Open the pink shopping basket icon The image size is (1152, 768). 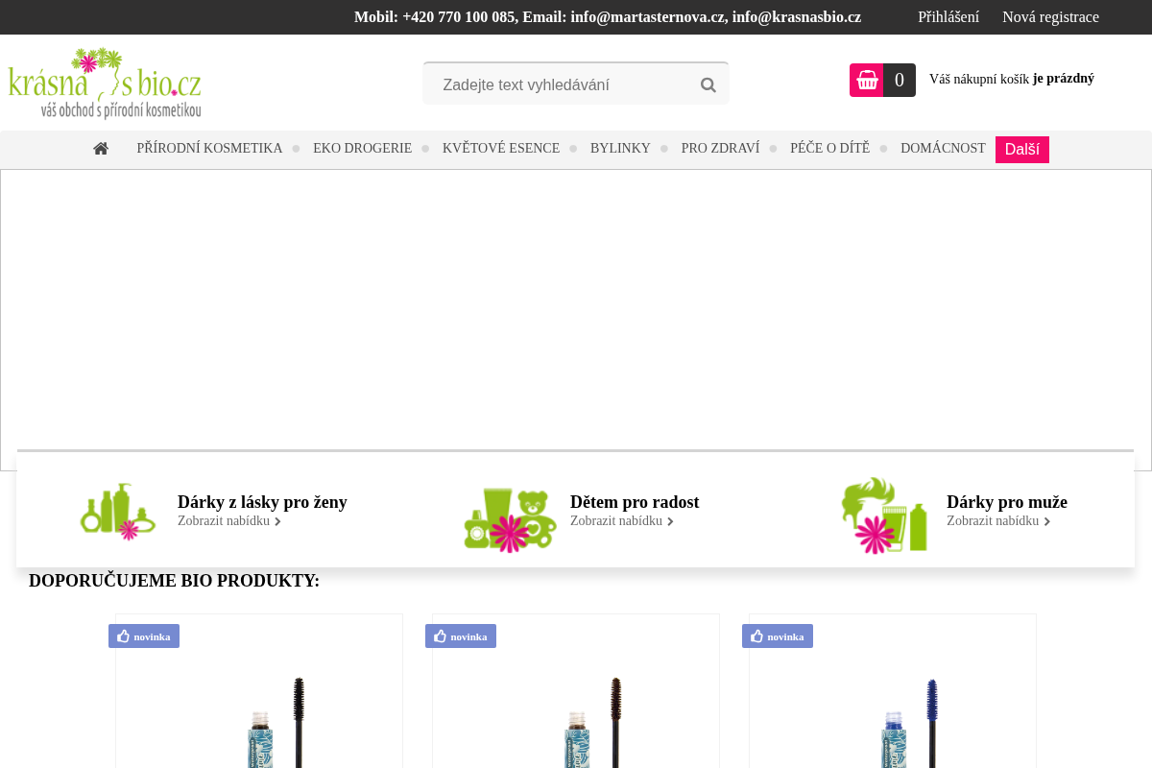867,81
